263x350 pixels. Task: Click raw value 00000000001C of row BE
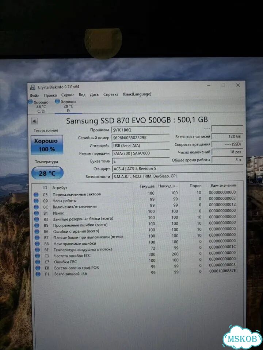(222, 247)
